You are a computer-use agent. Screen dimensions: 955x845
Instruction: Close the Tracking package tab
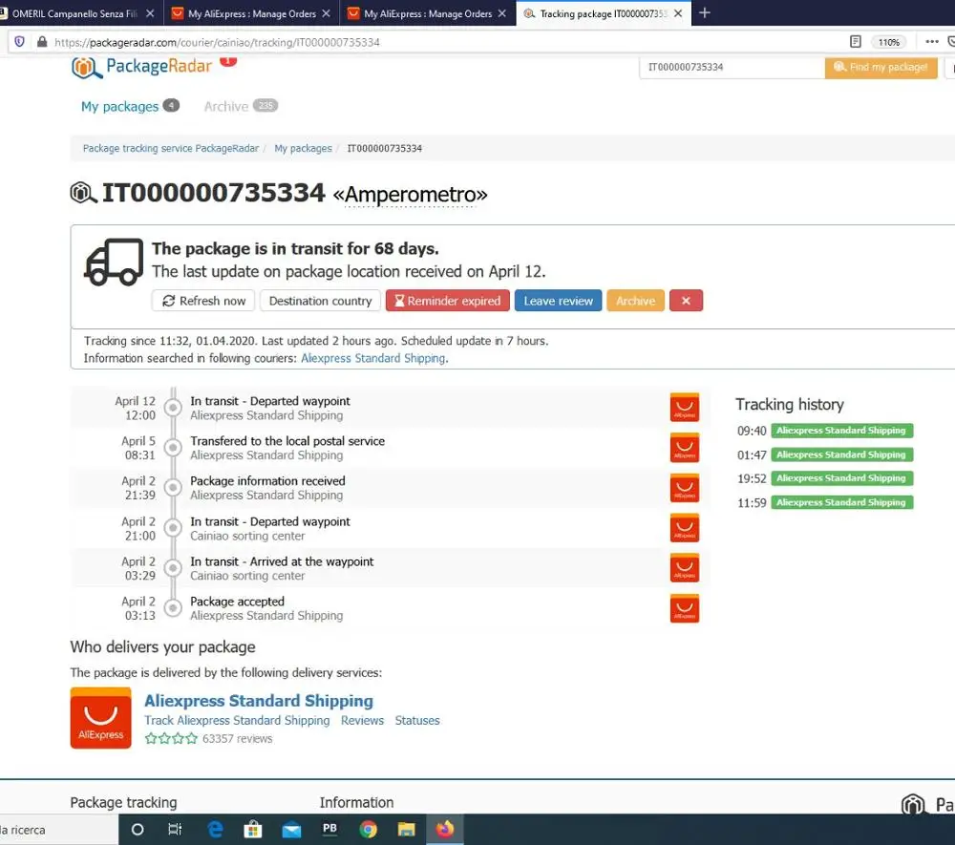tap(678, 13)
